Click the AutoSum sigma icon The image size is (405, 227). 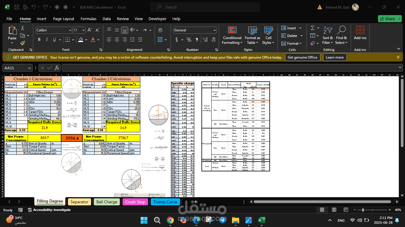tap(313, 28)
